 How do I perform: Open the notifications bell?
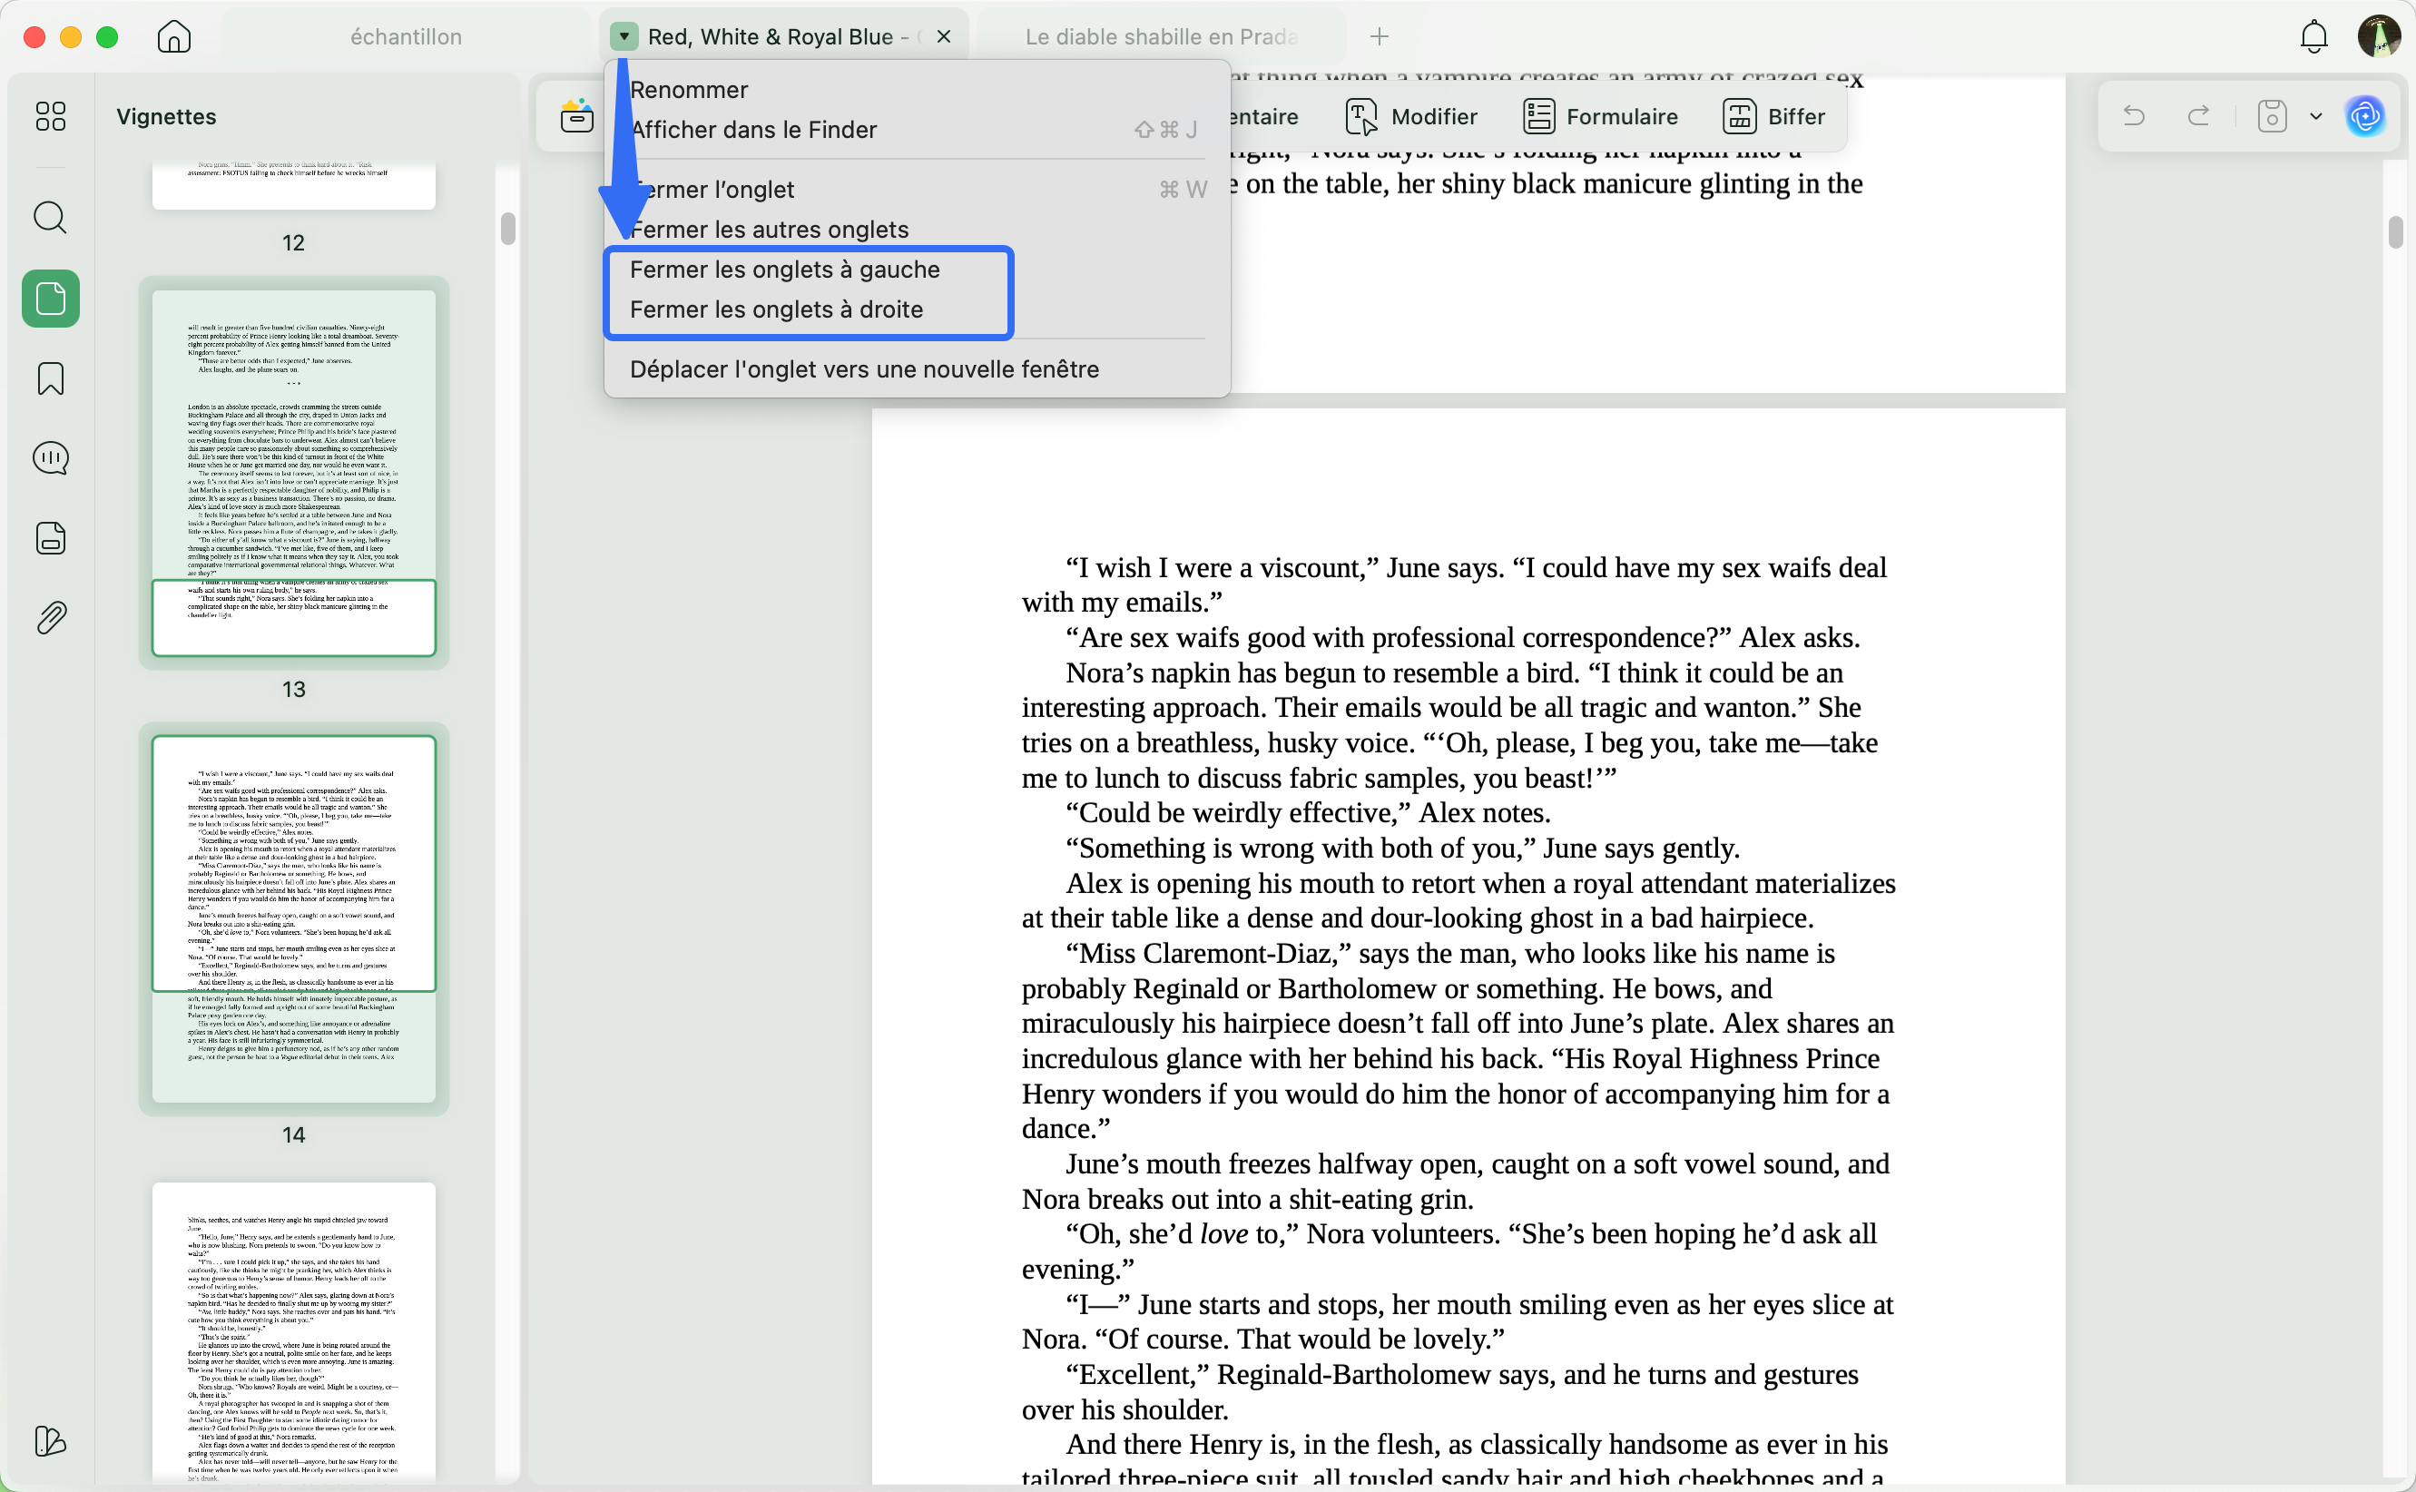pyautogui.click(x=2313, y=36)
